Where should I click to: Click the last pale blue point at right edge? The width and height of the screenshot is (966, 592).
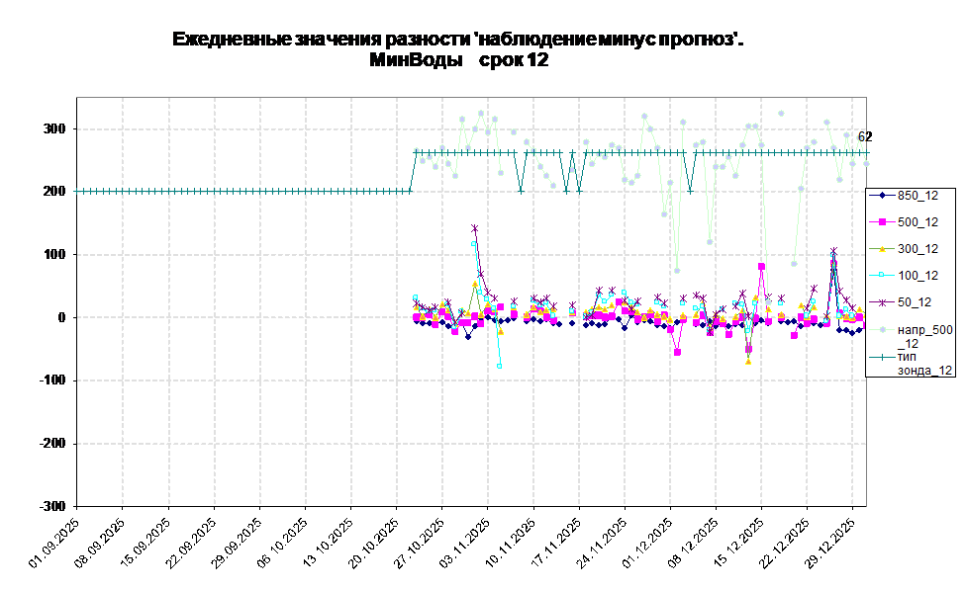pos(866,164)
